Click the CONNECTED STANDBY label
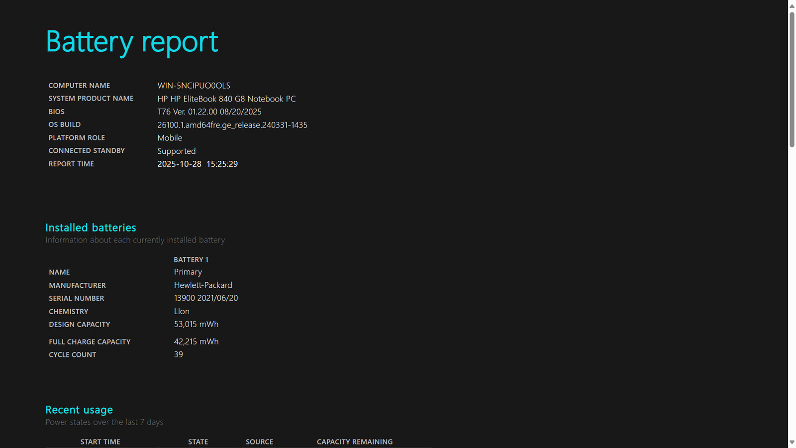Screen dimensions: 796x448 click(87, 151)
